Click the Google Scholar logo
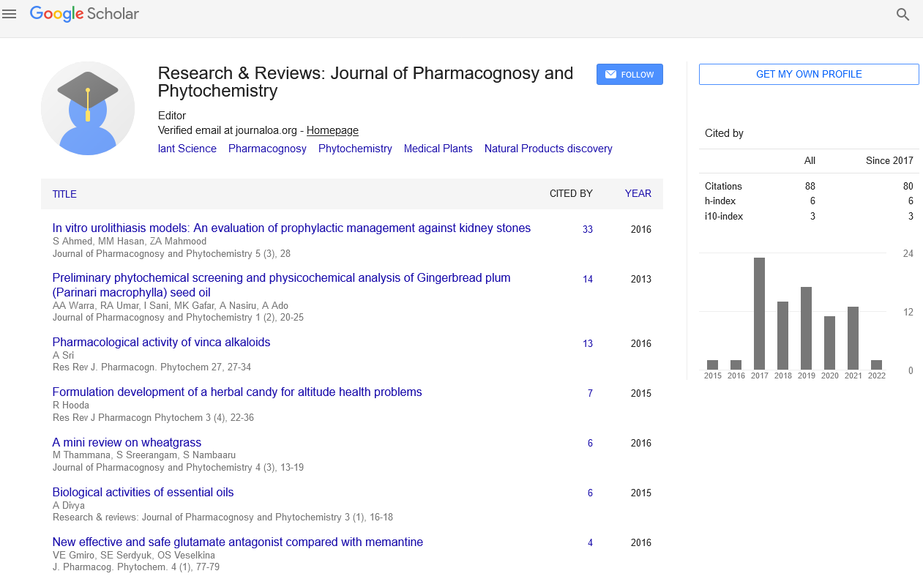Image resolution: width=923 pixels, height=579 pixels. (x=84, y=14)
